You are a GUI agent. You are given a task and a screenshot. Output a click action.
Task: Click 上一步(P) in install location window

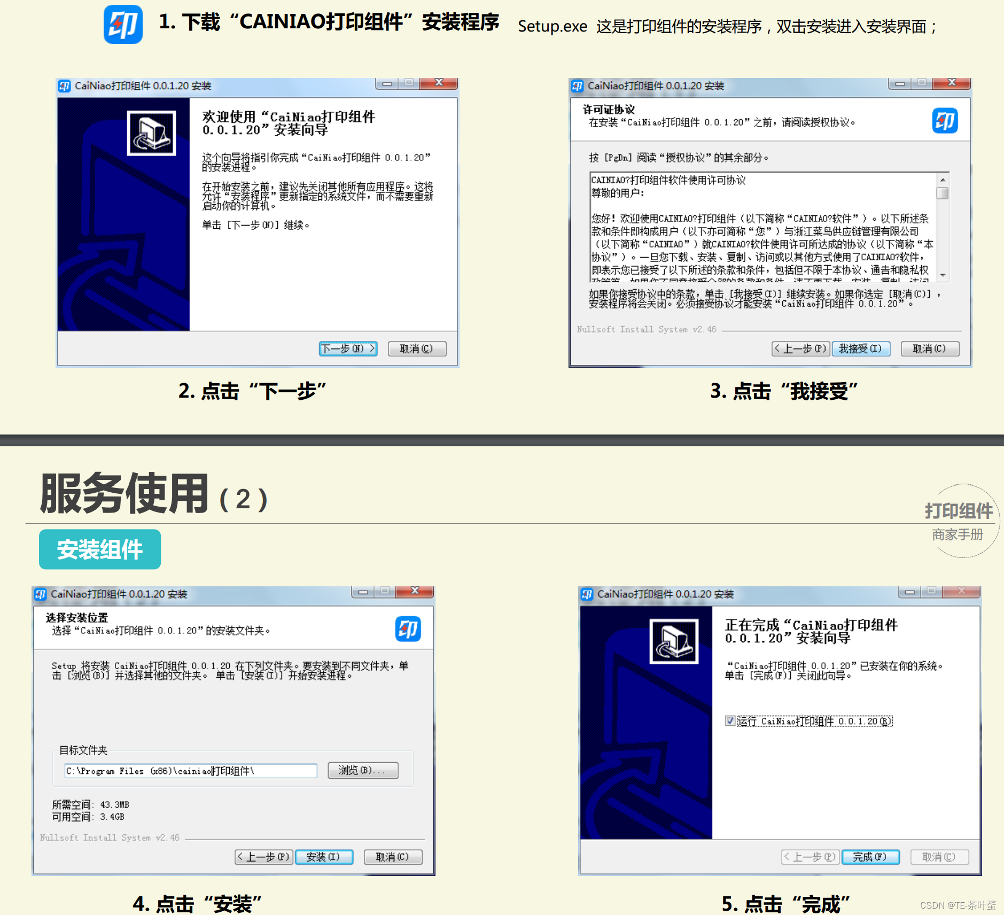pyautogui.click(x=264, y=857)
